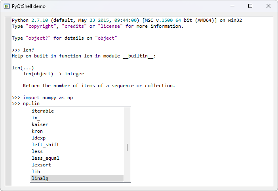
Task: Pick 'lib' from the autocomplete suggestions
Action: (x=36, y=172)
